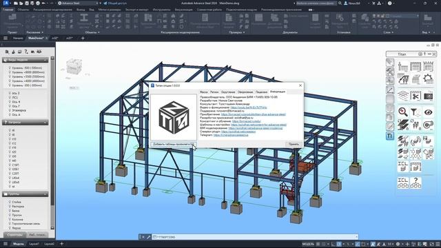Select the fan blower icon in Titan palette

click(x=428, y=125)
